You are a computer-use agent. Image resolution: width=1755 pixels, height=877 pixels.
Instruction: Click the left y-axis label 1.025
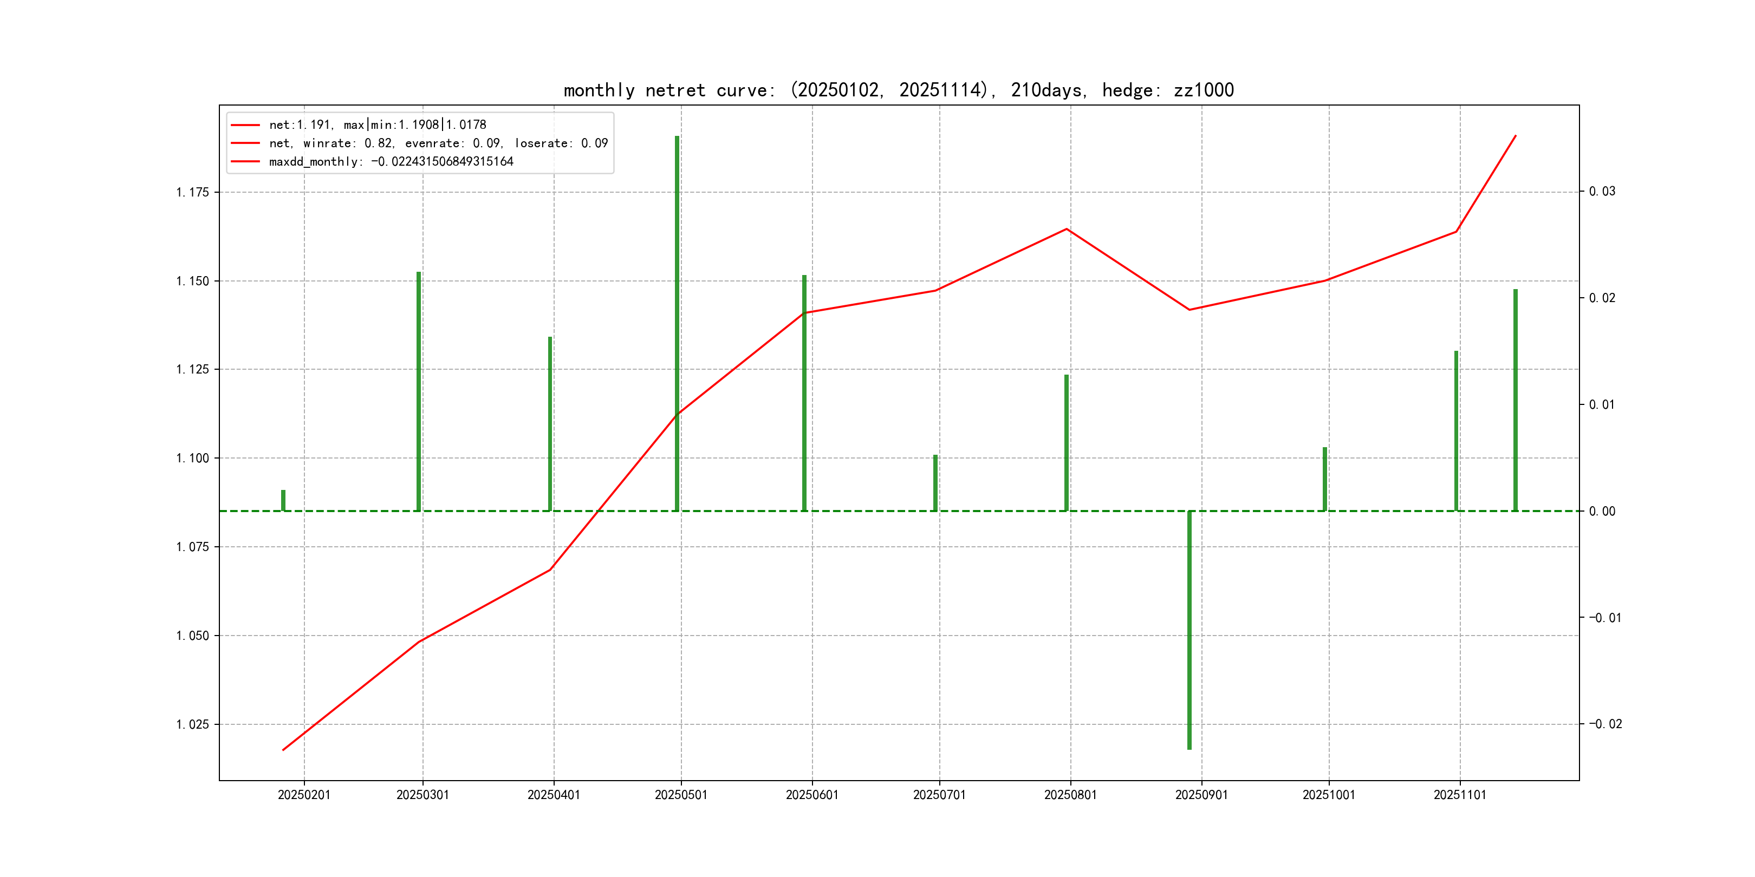[x=193, y=724]
